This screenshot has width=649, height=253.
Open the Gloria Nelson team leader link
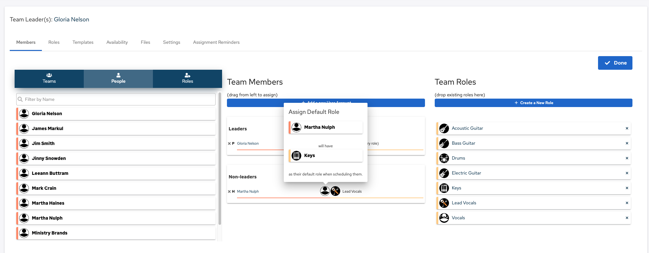71,19
